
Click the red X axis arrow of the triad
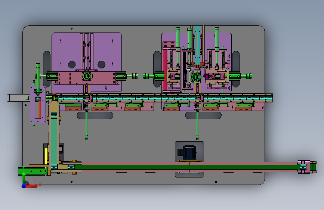pos(31,186)
